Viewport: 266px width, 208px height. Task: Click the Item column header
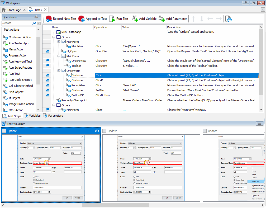pos(72,27)
